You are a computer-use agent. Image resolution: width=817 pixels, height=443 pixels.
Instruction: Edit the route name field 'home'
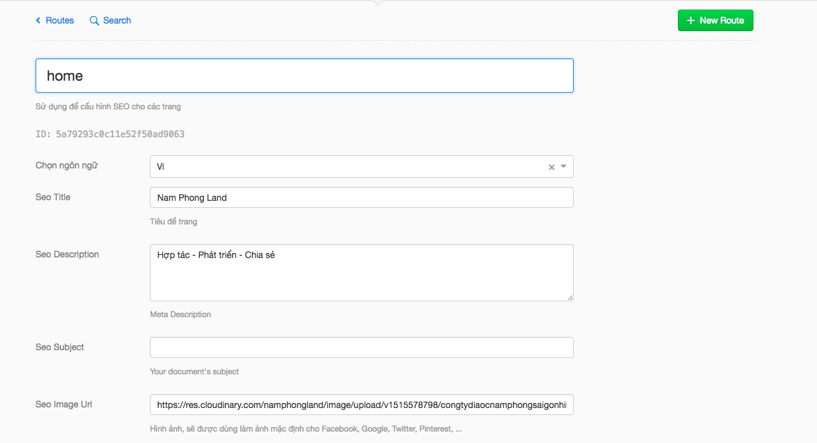[x=304, y=76]
